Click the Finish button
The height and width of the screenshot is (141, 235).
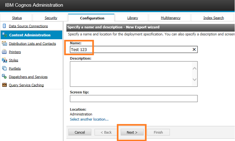click(x=158, y=132)
